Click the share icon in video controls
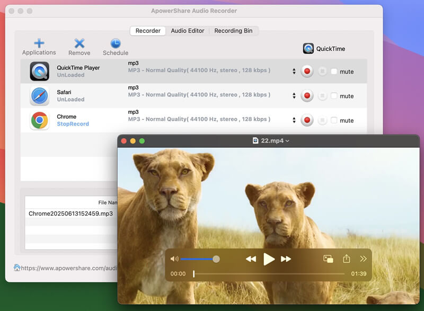 tap(346, 259)
